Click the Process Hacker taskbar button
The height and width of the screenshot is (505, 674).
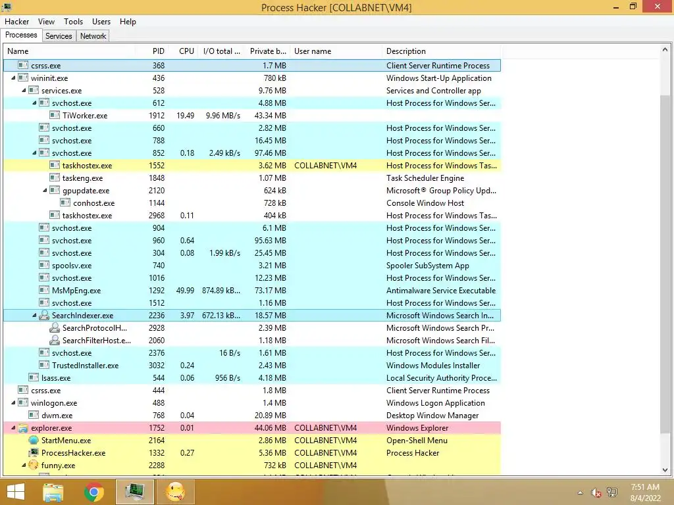point(134,492)
